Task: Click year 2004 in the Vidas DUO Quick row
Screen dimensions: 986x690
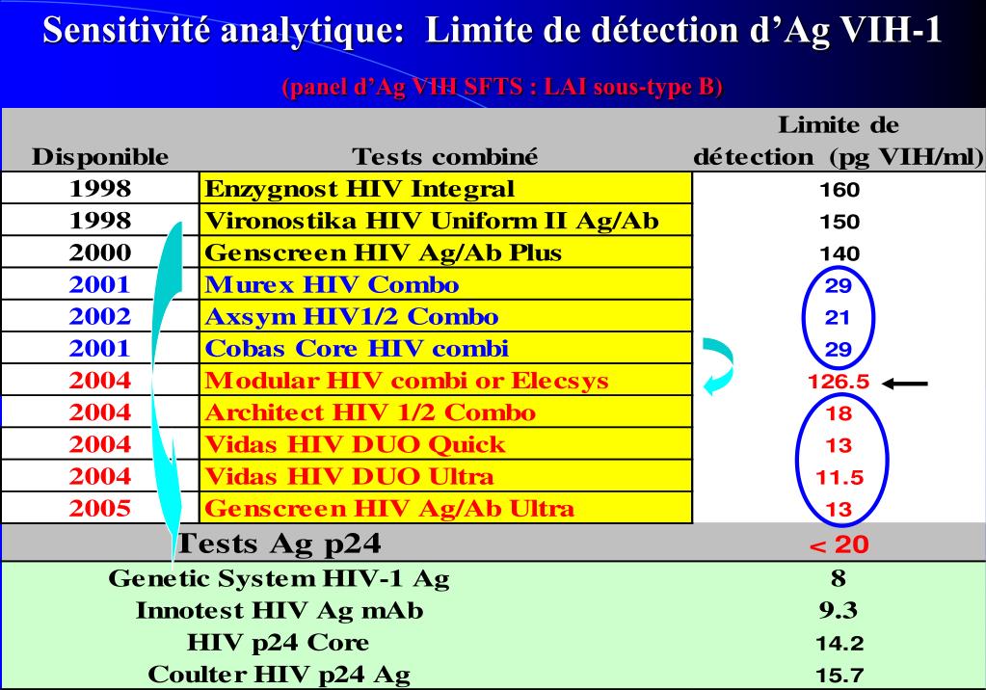Action: click(x=100, y=444)
